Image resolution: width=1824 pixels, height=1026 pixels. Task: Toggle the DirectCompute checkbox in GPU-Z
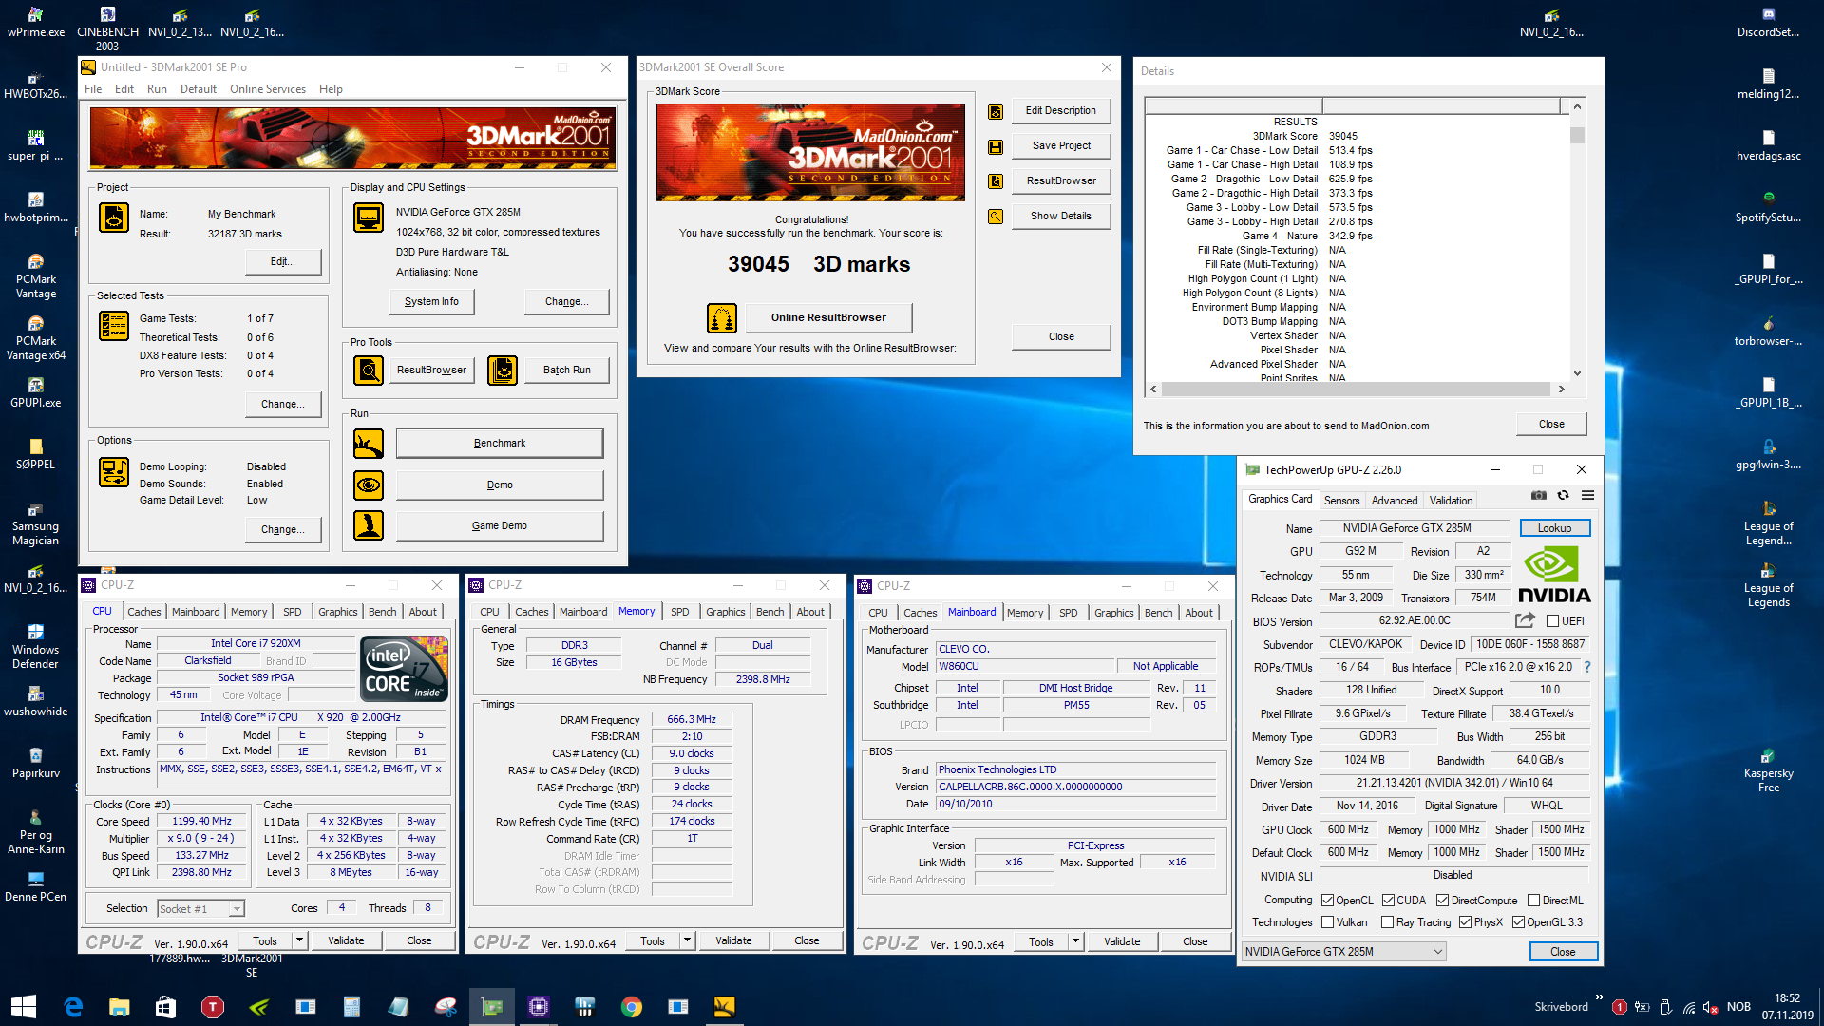coord(1442,901)
